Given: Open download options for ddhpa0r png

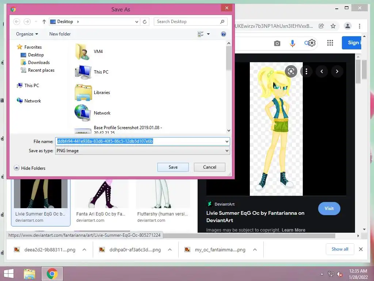Looking at the screenshot, I should click(x=170, y=250).
